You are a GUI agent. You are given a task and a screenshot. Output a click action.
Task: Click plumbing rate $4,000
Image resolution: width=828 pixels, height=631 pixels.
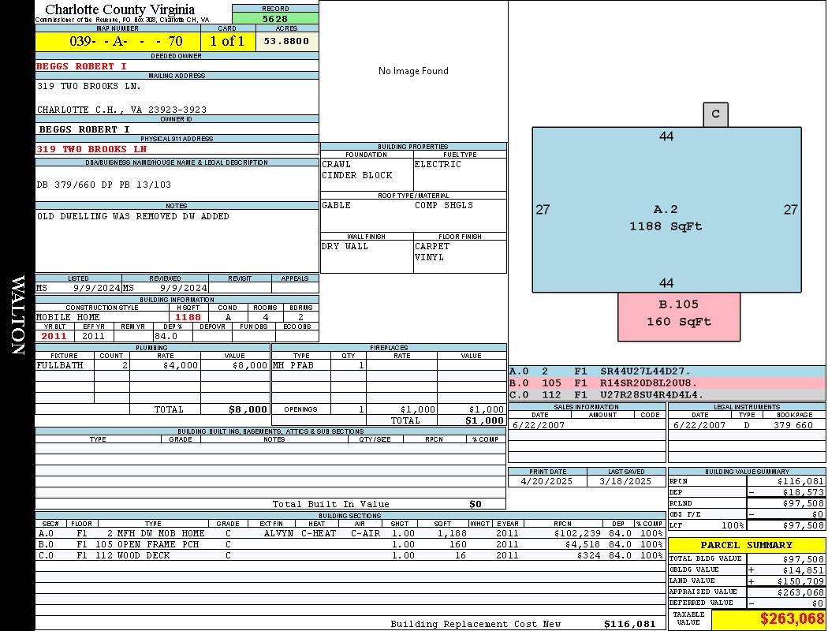(181, 365)
